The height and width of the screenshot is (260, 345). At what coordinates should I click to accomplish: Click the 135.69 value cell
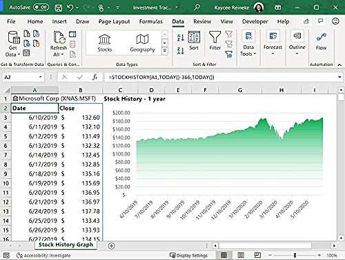point(81,183)
